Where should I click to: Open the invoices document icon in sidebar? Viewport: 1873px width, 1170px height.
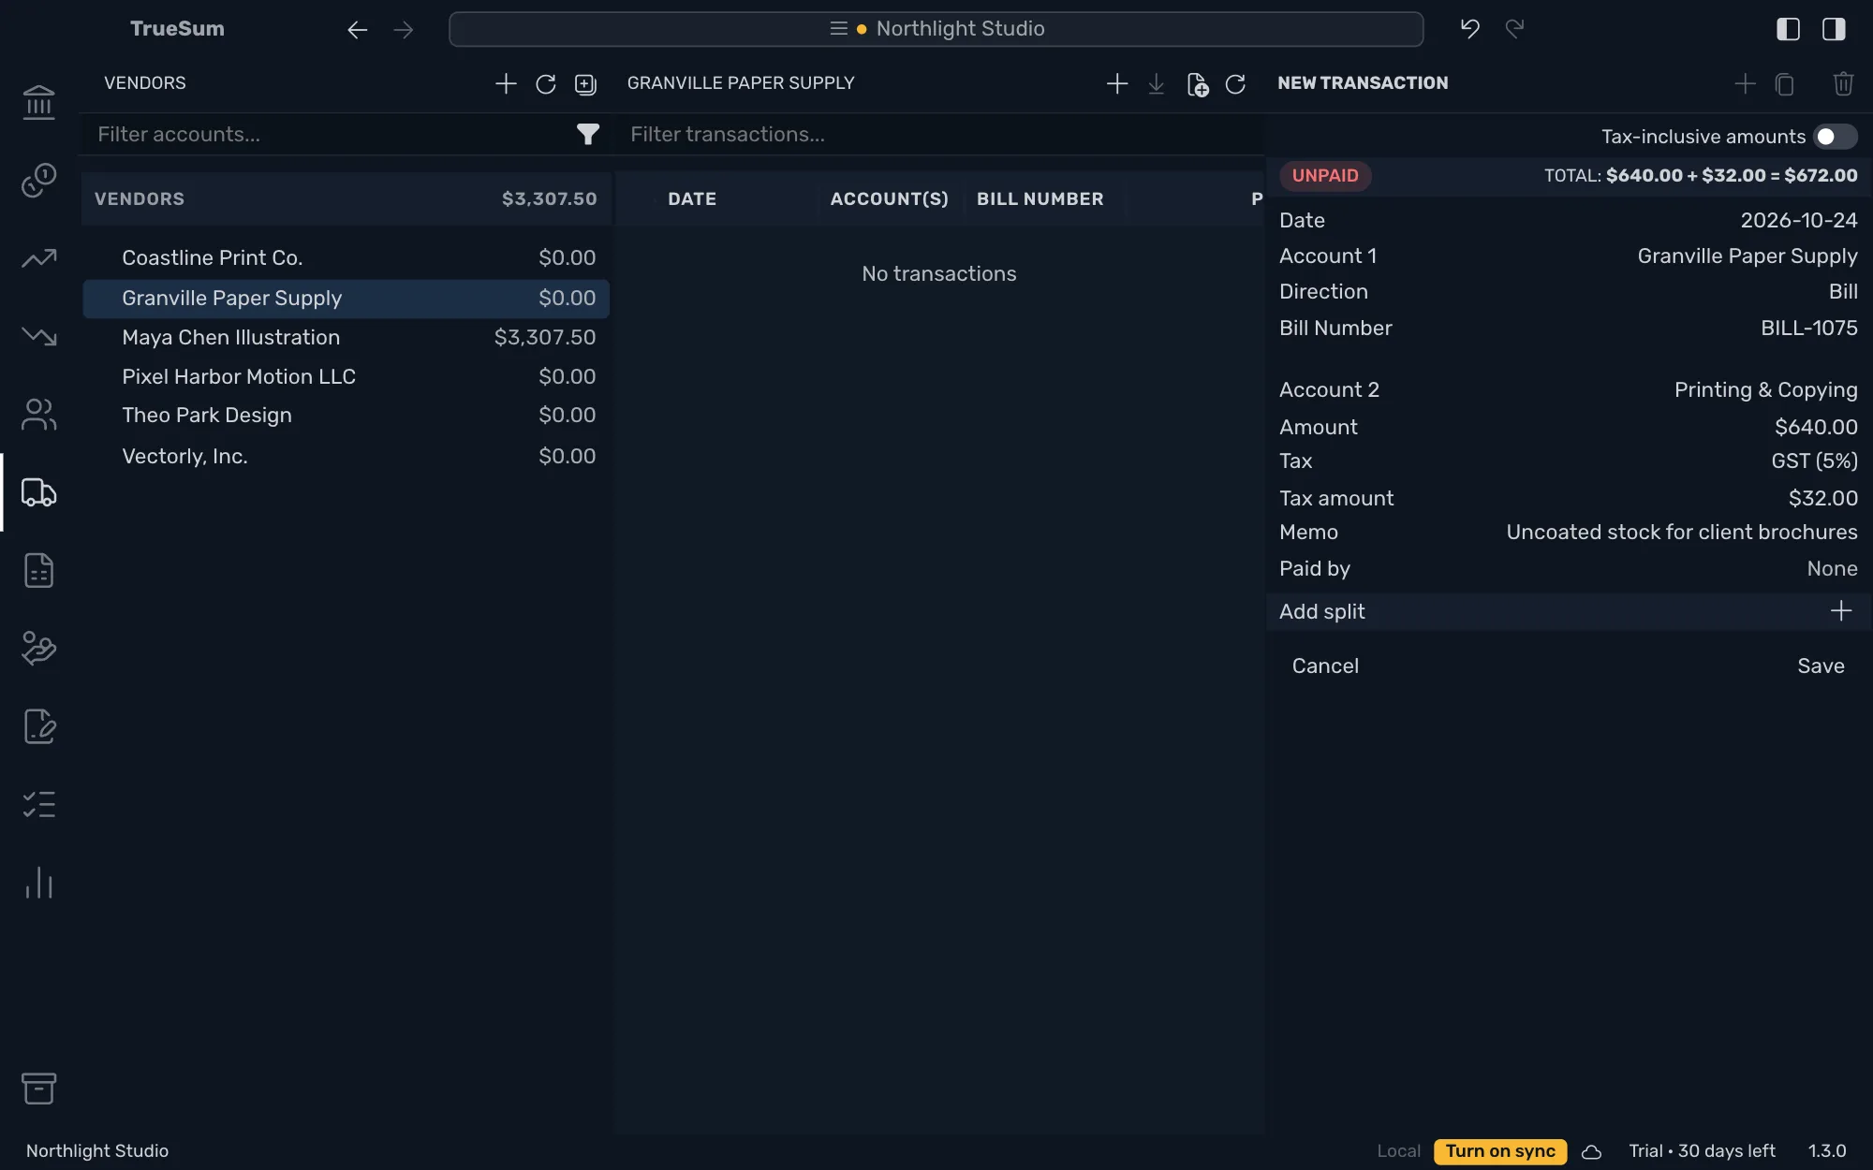click(38, 570)
